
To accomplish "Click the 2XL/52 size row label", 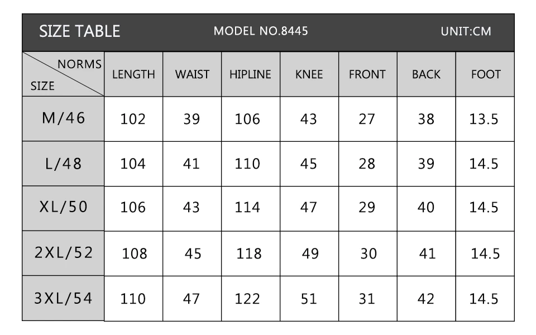I will (x=63, y=253).
